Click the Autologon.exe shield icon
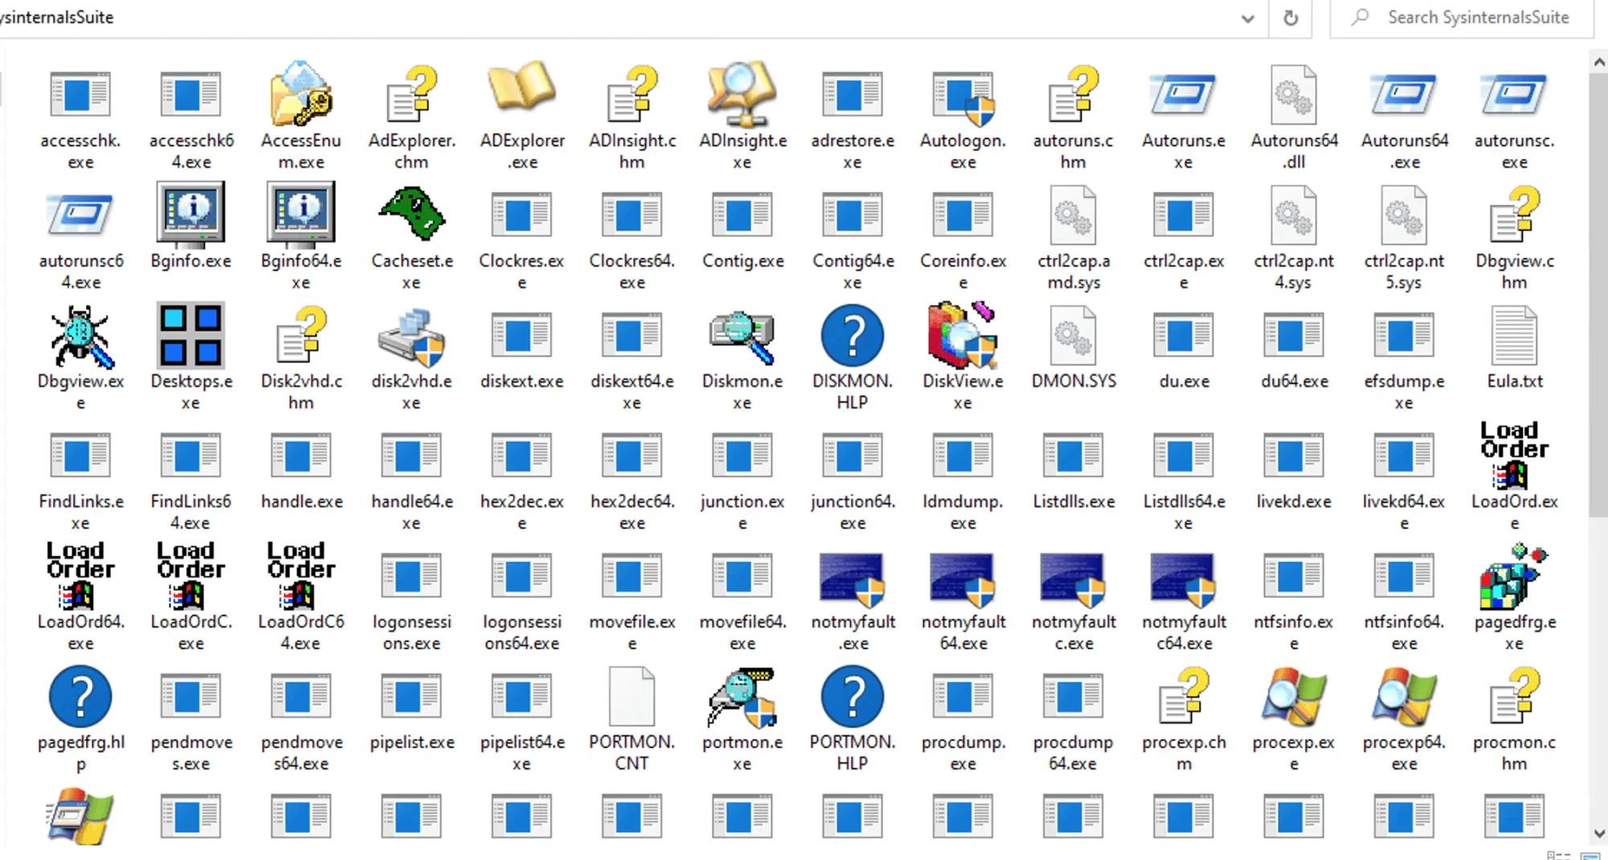1608x860 pixels. [x=963, y=97]
